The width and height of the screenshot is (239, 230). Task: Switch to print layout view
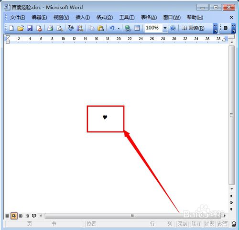(x=14, y=216)
